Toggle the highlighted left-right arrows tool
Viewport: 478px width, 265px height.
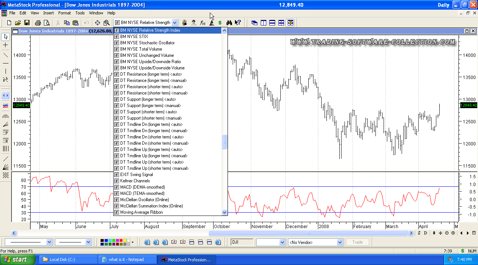pos(6,95)
